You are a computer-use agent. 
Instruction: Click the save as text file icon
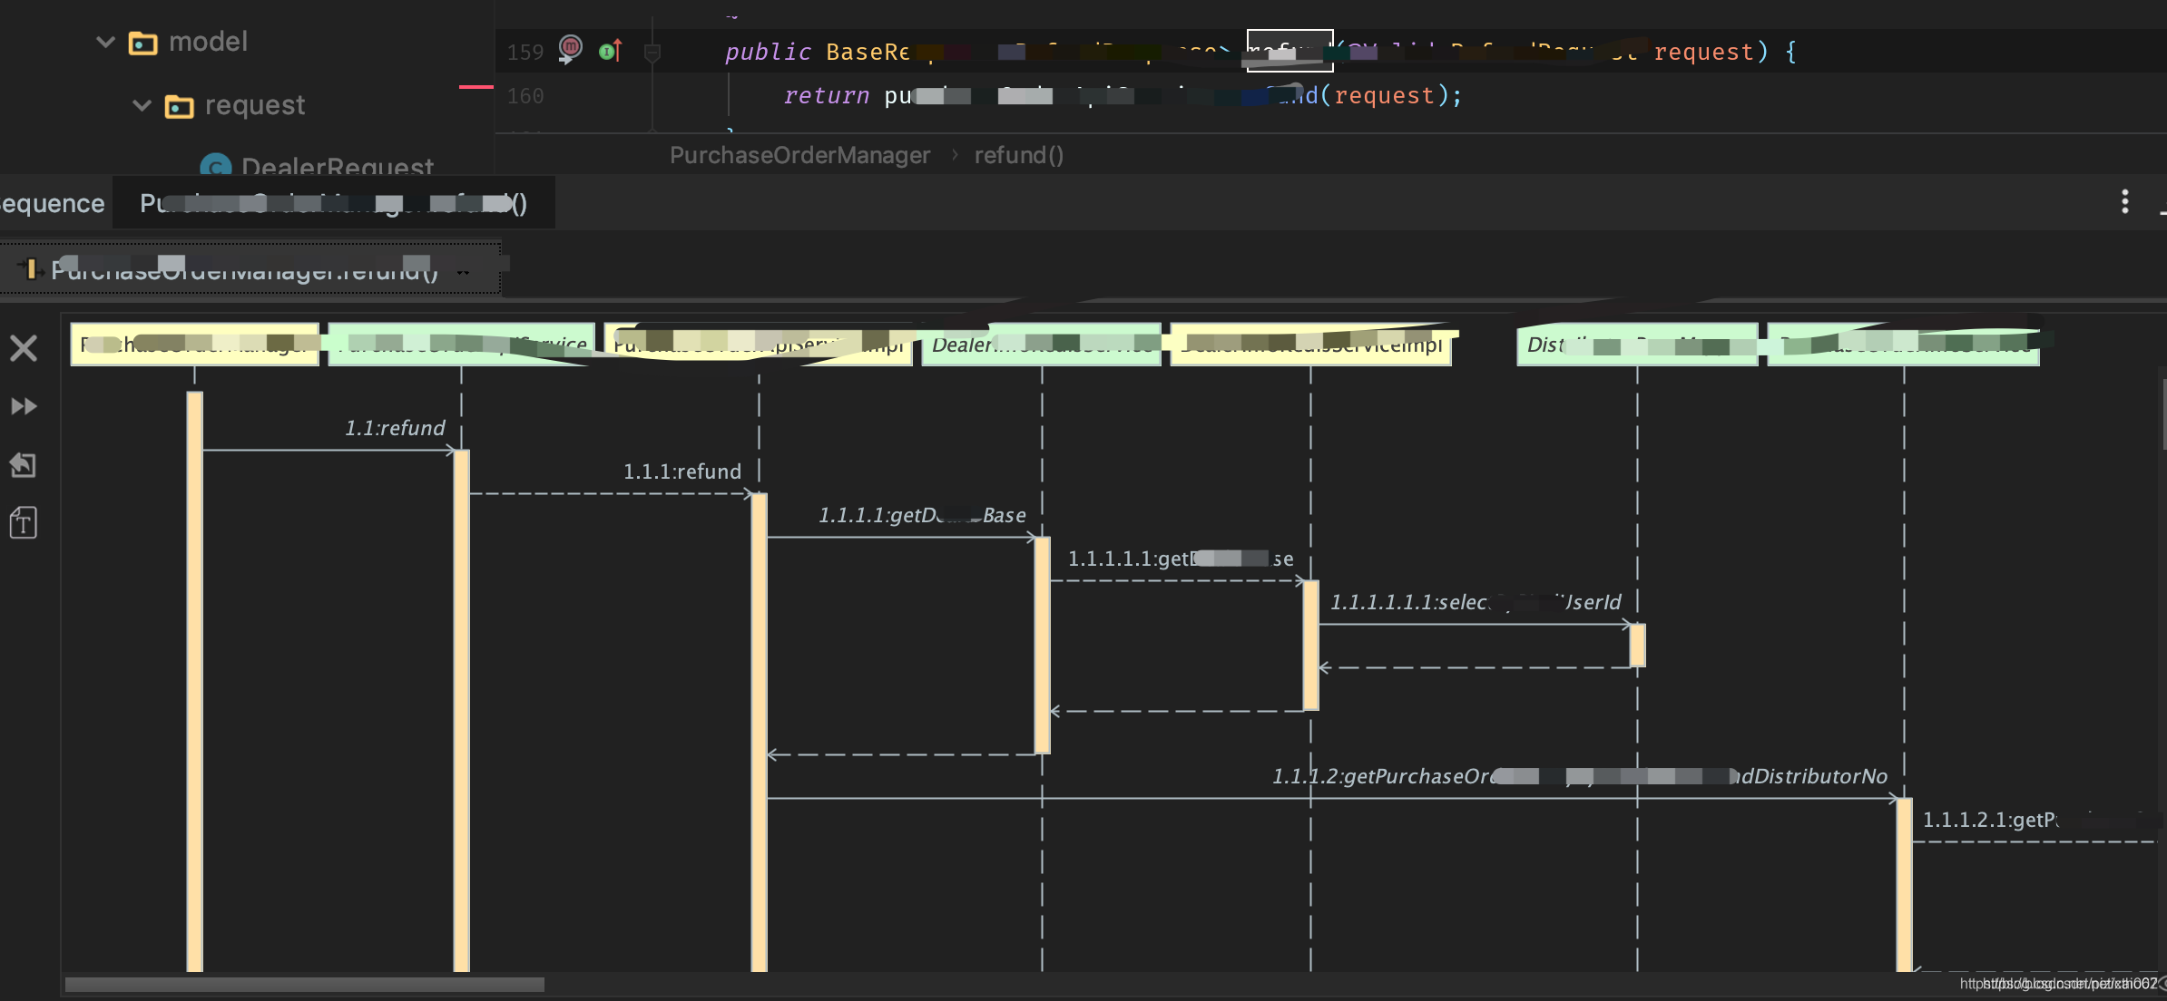click(x=24, y=523)
